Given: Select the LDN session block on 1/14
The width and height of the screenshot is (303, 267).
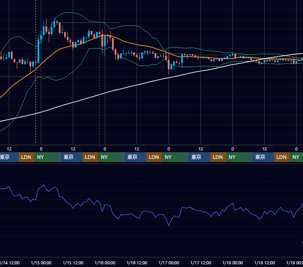Looking at the screenshot, I should pos(26,157).
